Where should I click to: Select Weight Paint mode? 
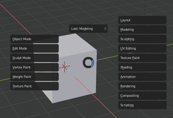[x=34, y=77]
